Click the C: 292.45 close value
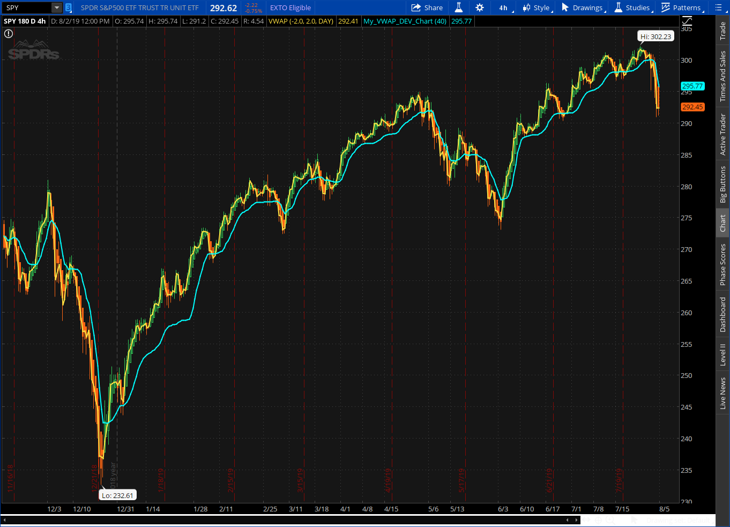 pyautogui.click(x=225, y=21)
